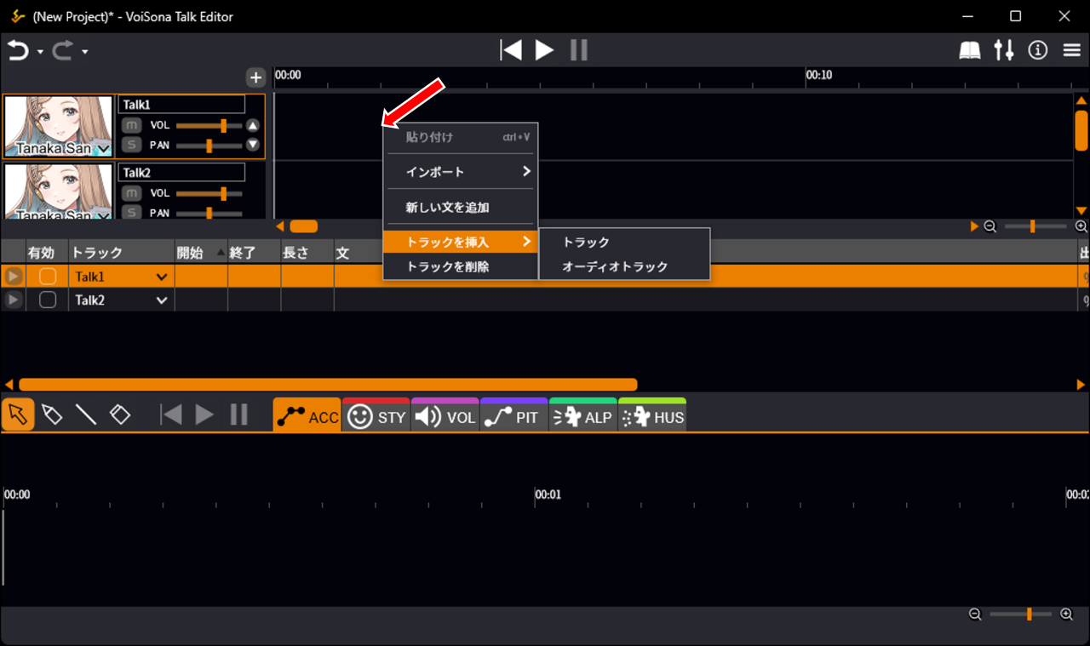Switch to the VOL tab
1090x646 pixels.
[445, 415]
